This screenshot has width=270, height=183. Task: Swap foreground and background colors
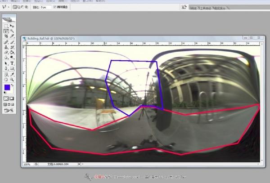[13, 85]
